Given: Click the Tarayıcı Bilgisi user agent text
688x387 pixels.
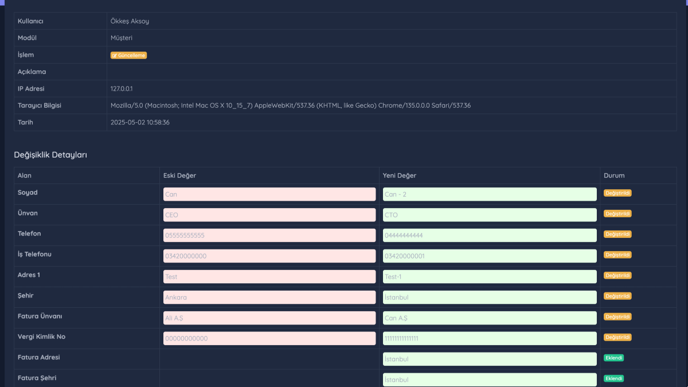Looking at the screenshot, I should point(291,105).
